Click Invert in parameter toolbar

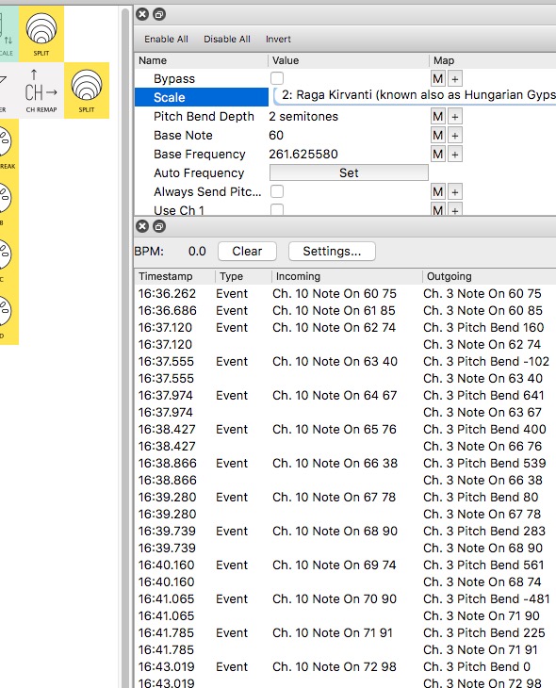pyautogui.click(x=278, y=39)
